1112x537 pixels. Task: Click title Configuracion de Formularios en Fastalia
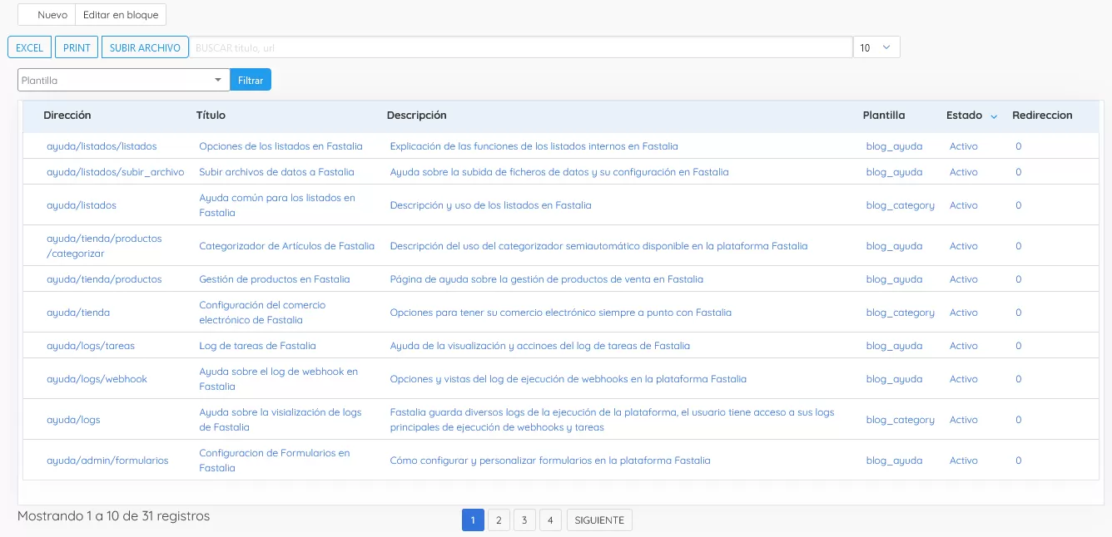pos(274,461)
